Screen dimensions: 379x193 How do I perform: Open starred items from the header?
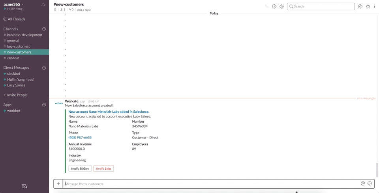point(368,6)
